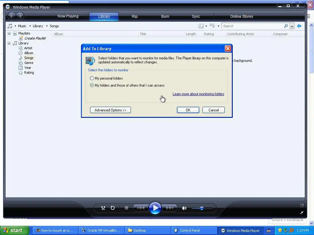Select My folders and those of others option
The image size is (314, 235).
92,85
